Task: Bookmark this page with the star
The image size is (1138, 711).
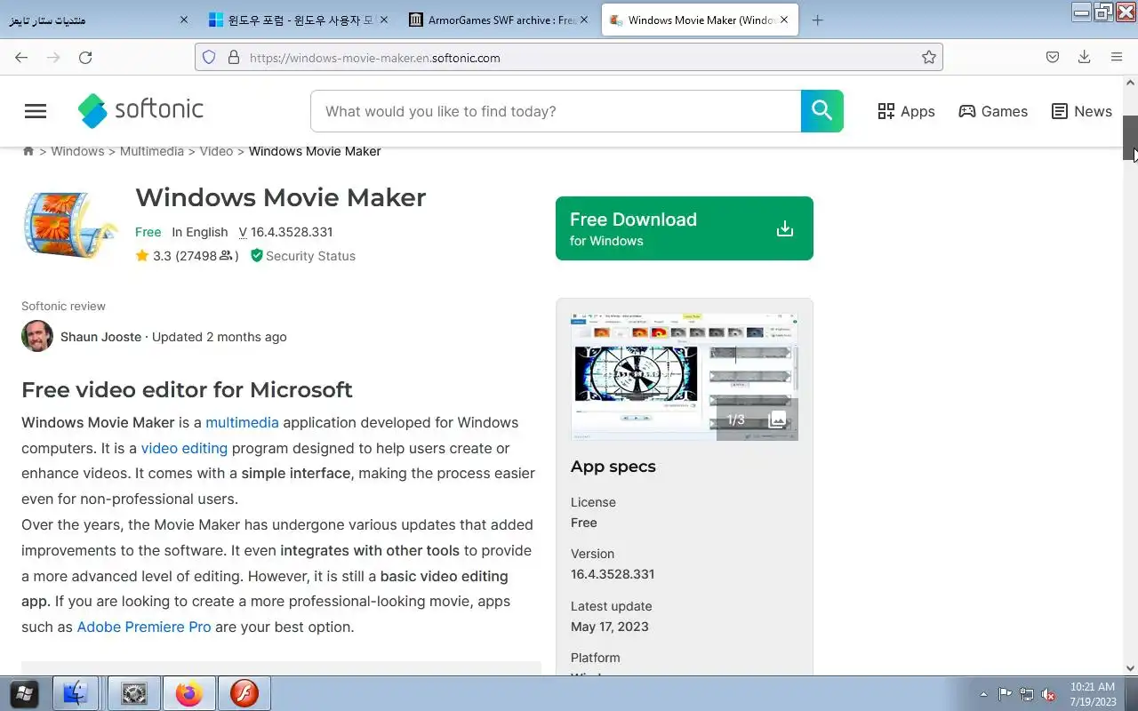Action: coord(929,57)
